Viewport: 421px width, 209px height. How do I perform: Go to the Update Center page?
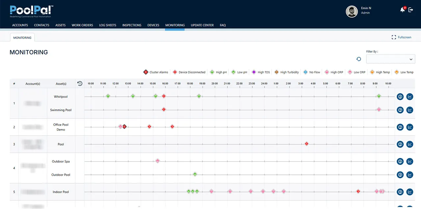[202, 25]
